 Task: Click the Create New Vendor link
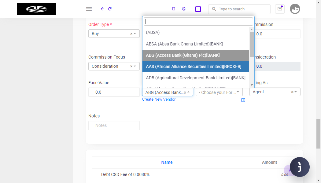tap(159, 99)
